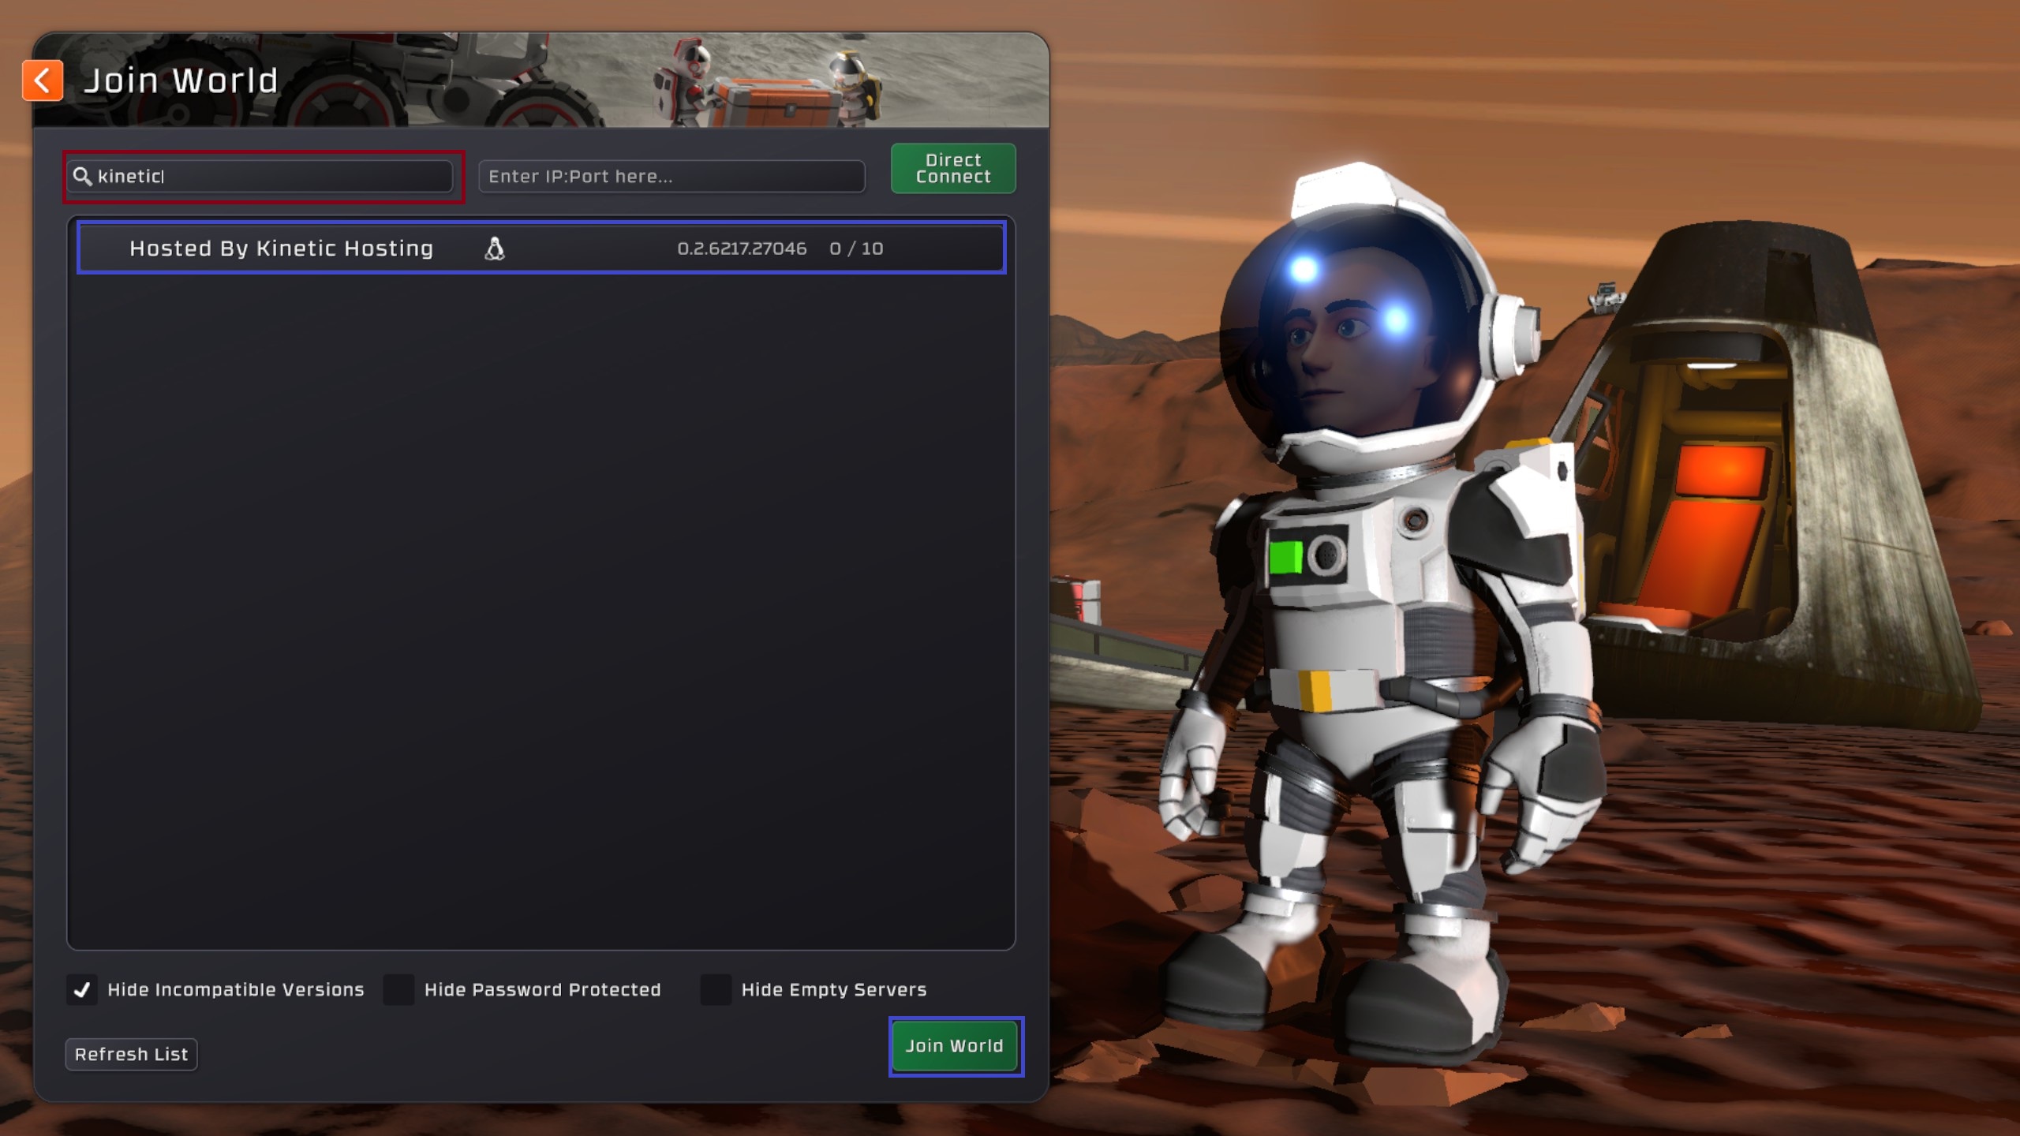Focus the Enter IP:Port input field
This screenshot has width=2020, height=1136.
click(671, 176)
